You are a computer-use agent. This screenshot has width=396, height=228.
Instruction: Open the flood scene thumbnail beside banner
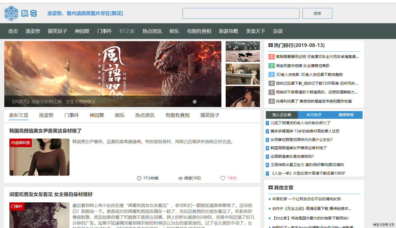[243, 51]
